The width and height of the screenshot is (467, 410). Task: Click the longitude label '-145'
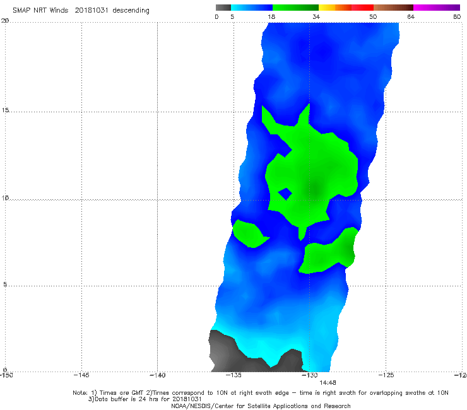[81, 375]
